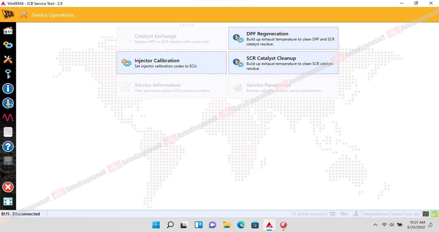The image size is (439, 232).
Task: Select the wrench and screwdriver Service icon
Action: [8, 59]
